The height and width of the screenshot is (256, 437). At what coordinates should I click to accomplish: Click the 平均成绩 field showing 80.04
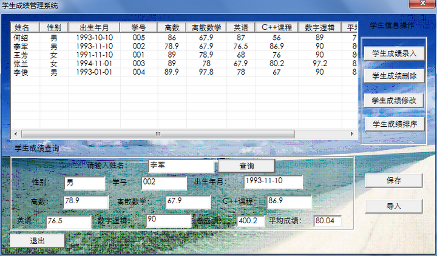328,221
